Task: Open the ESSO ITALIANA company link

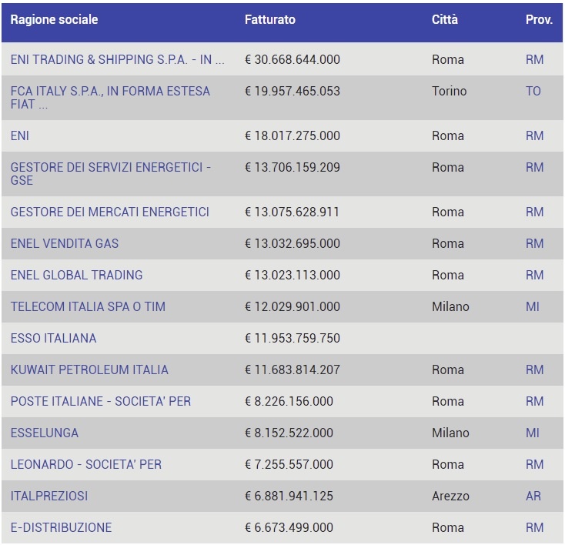Action: pyautogui.click(x=53, y=339)
